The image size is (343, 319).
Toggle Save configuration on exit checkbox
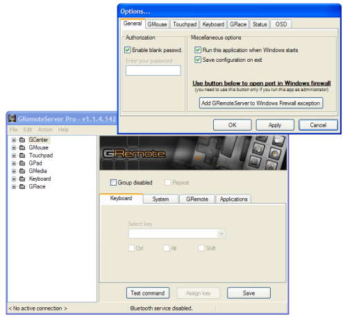198,60
